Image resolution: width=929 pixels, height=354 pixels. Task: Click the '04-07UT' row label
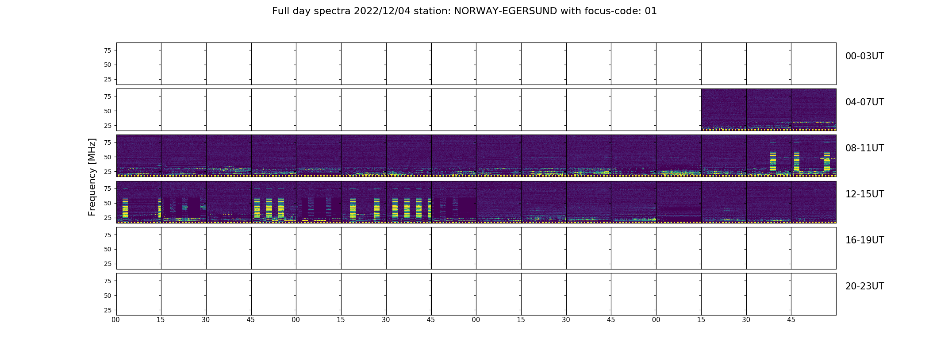pyautogui.click(x=864, y=102)
